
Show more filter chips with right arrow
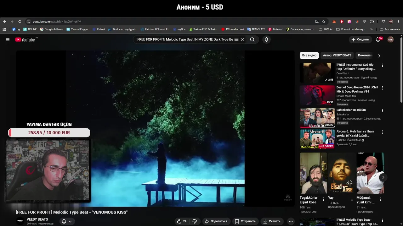pos(379,56)
